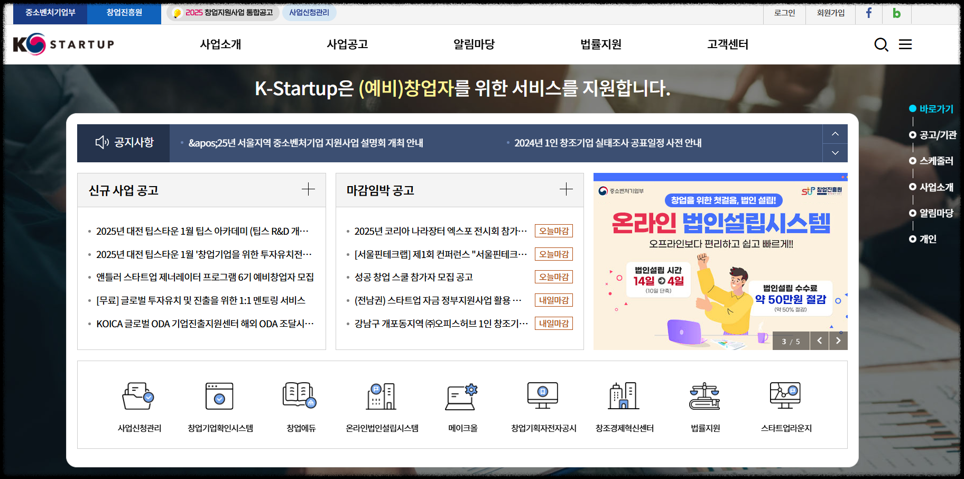Select the 메이크올 laptop icon
964x479 pixels.
point(461,395)
